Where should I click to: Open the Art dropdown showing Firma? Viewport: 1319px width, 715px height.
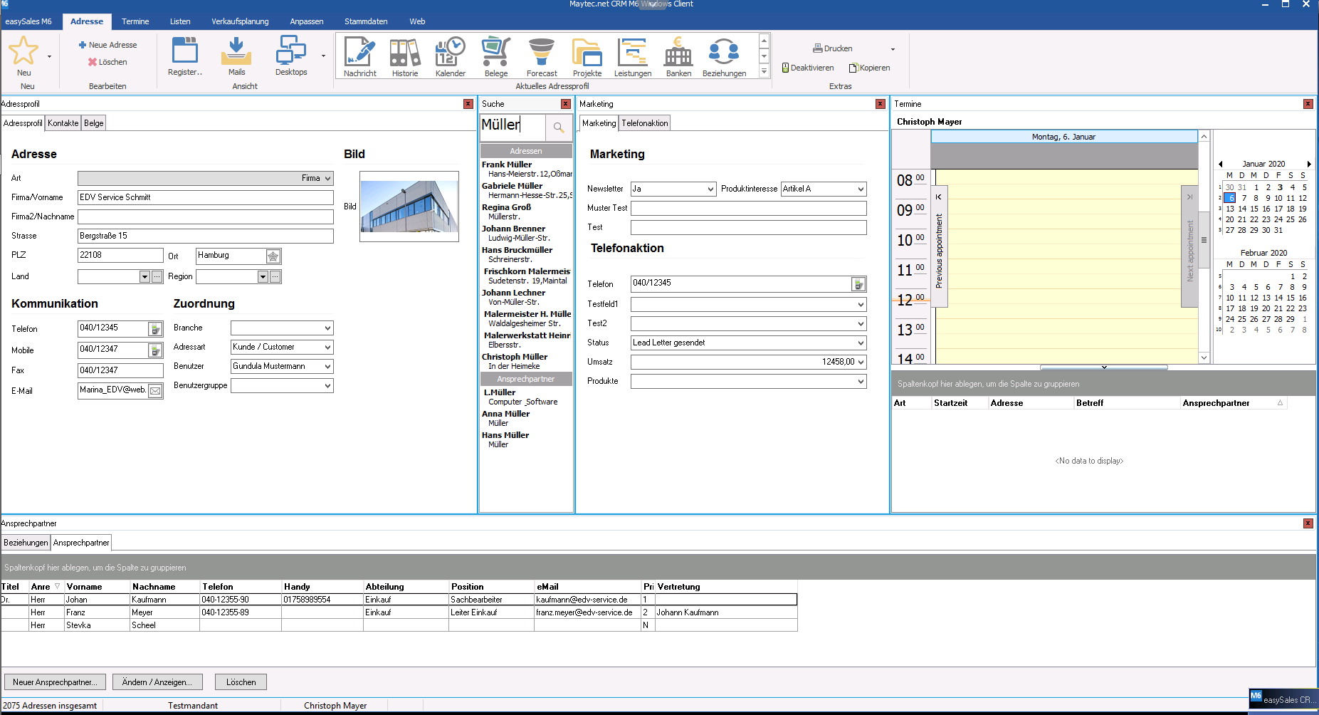pyautogui.click(x=327, y=178)
